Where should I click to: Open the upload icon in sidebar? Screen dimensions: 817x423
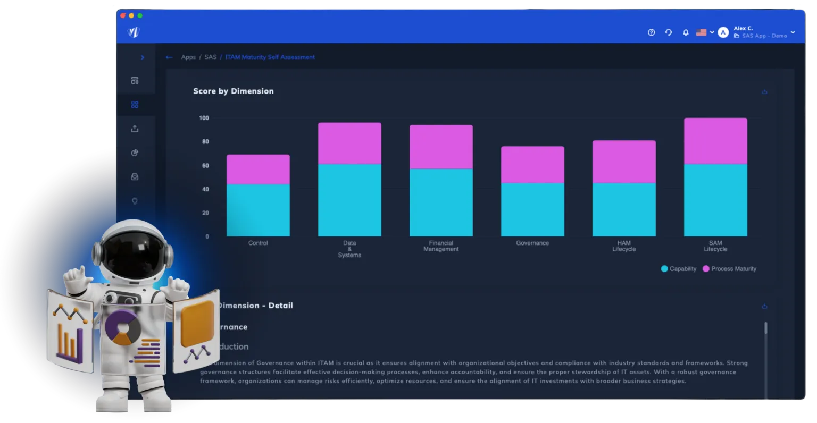coord(135,129)
